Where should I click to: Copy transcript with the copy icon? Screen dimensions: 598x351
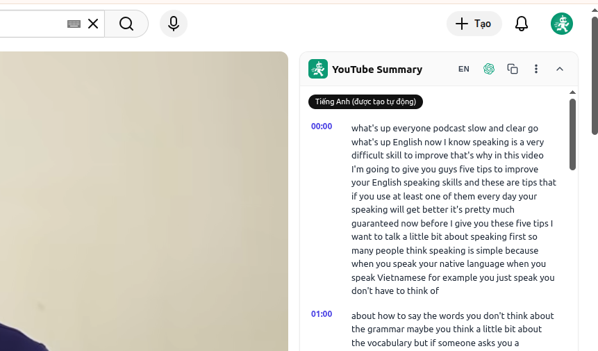pyautogui.click(x=513, y=69)
